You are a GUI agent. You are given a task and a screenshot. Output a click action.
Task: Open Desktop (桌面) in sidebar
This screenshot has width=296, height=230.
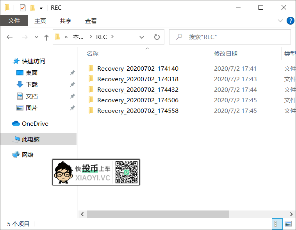(x=31, y=73)
